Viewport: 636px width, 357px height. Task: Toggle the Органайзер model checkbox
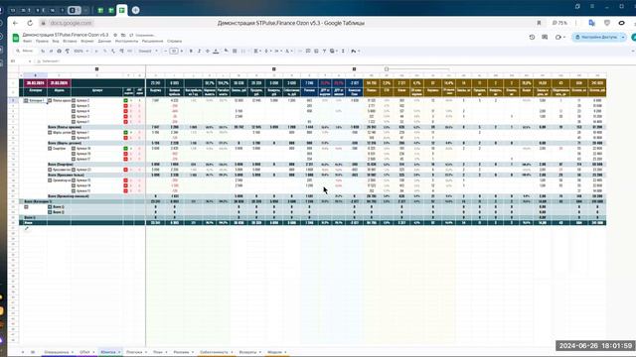coord(50,180)
